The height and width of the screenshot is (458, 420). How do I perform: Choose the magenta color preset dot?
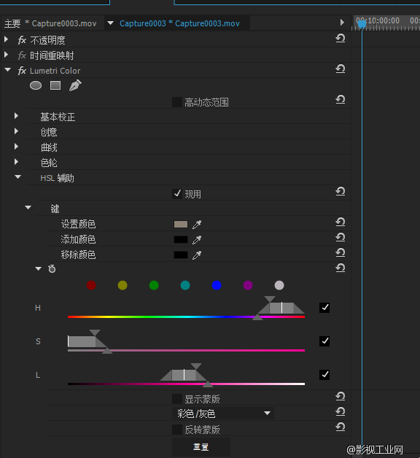pos(248,285)
